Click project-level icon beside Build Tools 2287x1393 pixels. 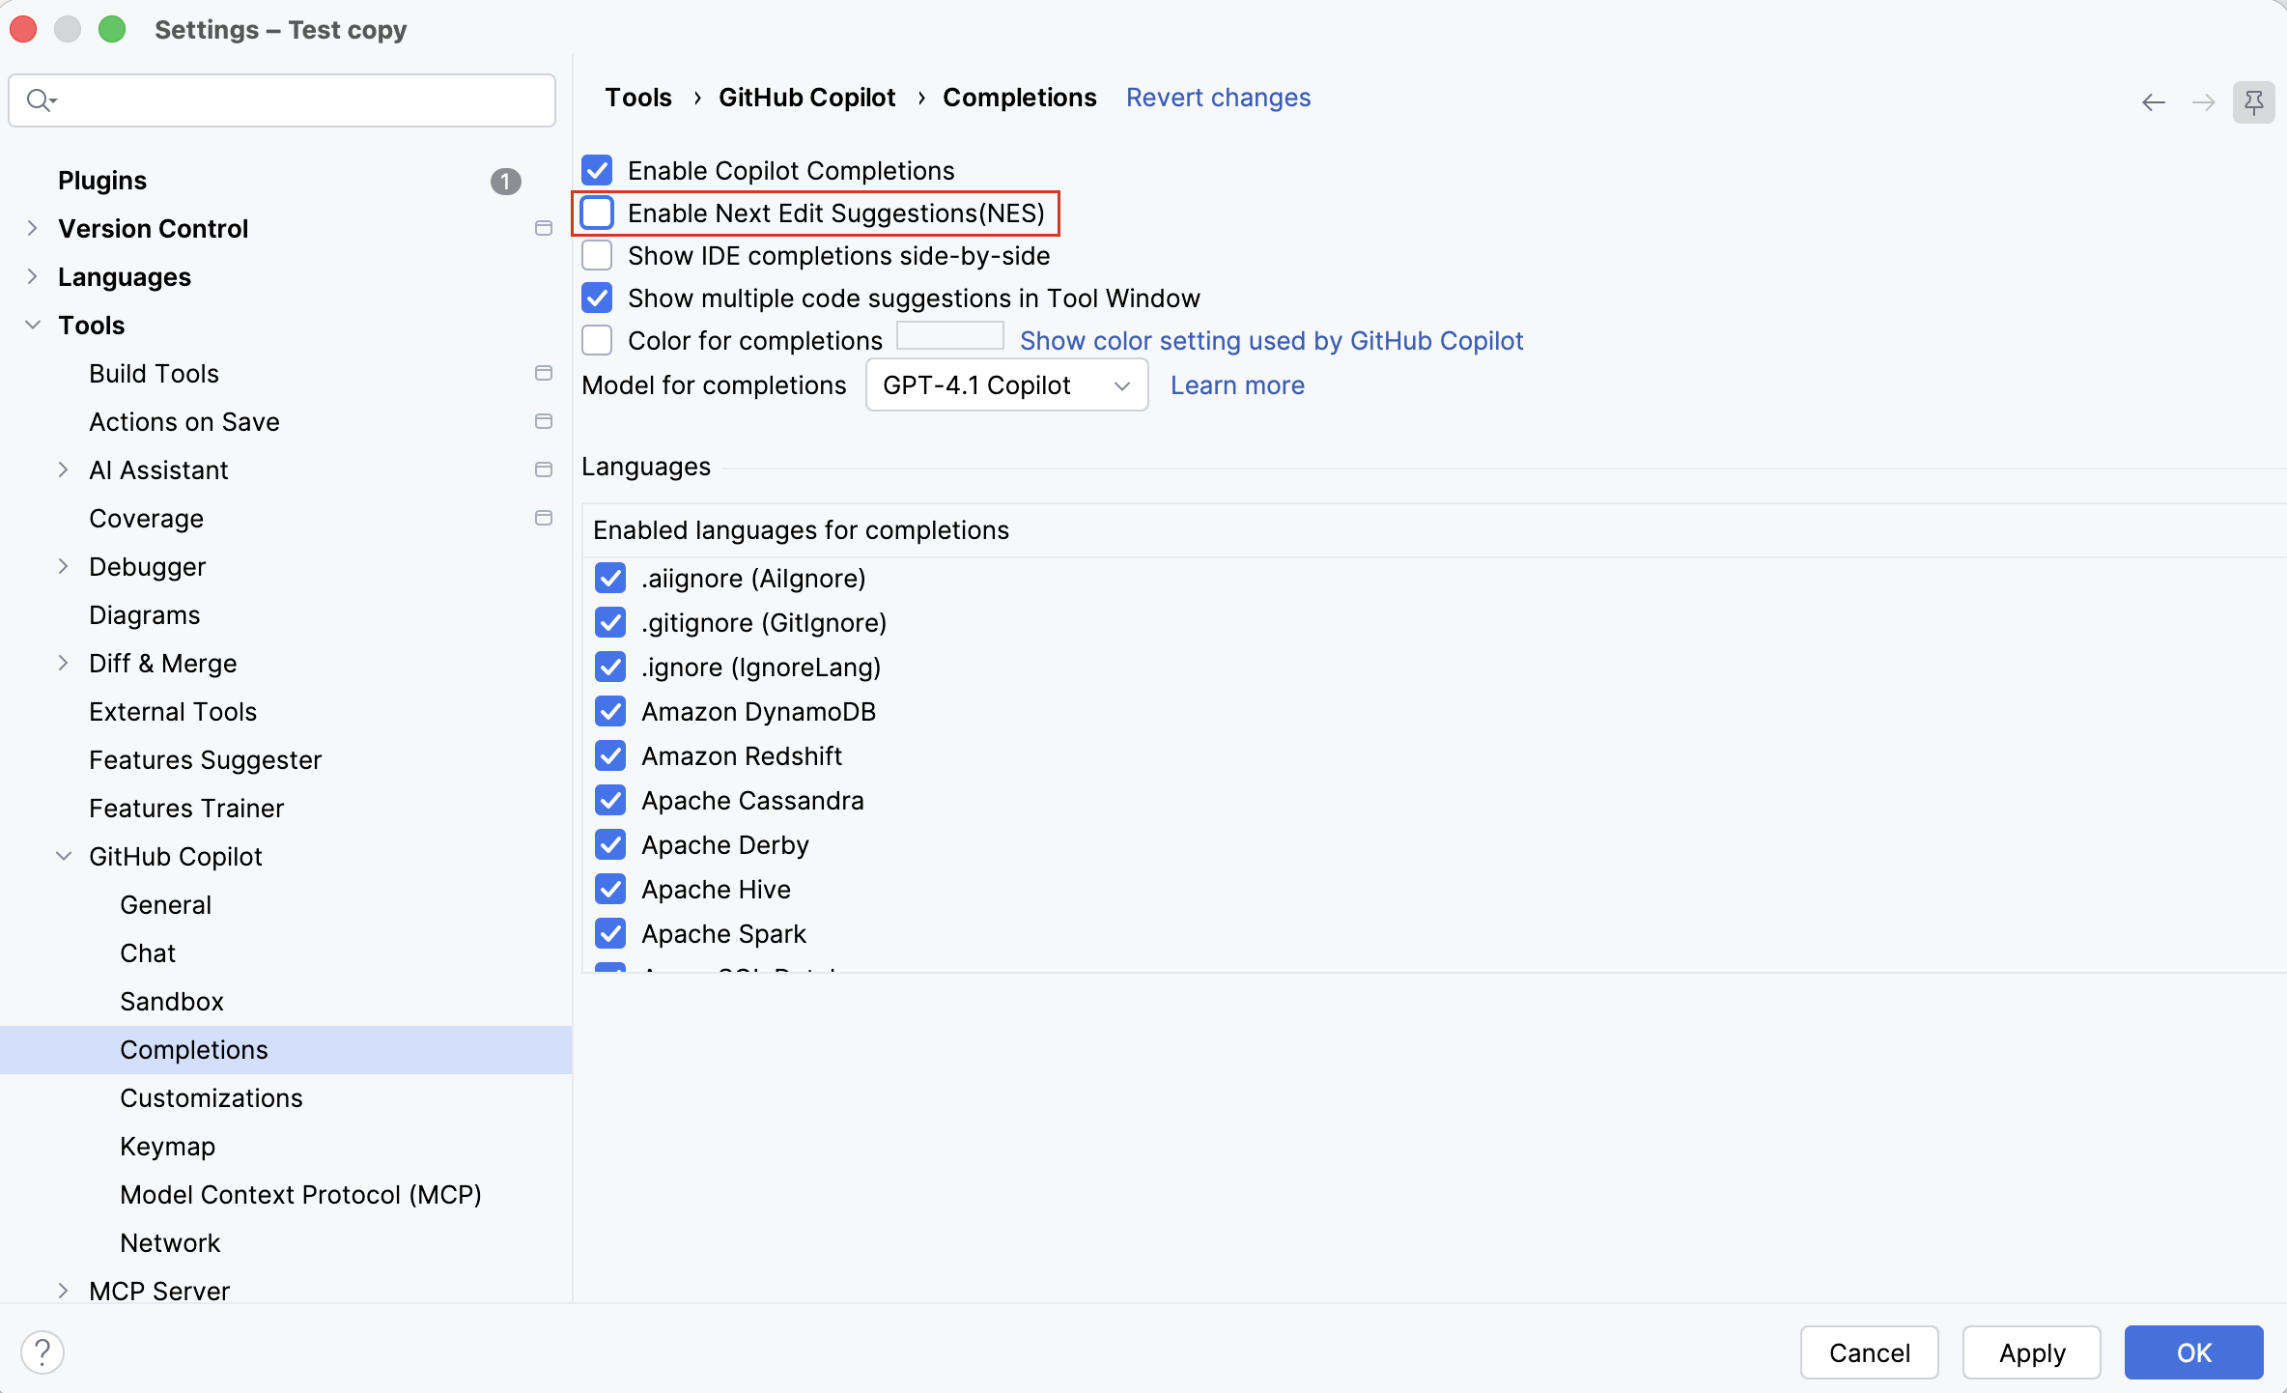click(544, 373)
